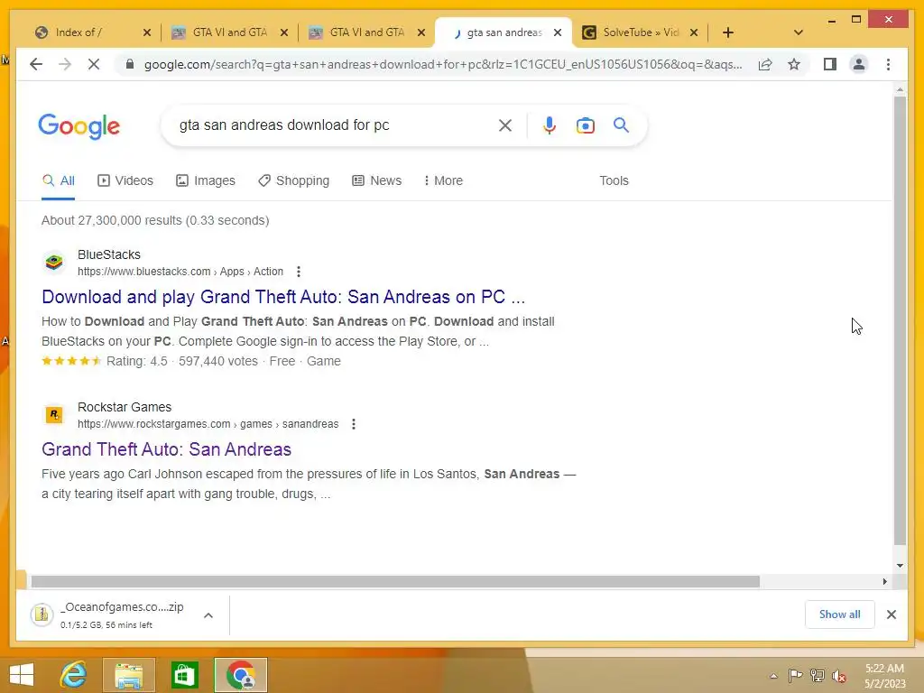Show hidden system tray icons

point(773,676)
